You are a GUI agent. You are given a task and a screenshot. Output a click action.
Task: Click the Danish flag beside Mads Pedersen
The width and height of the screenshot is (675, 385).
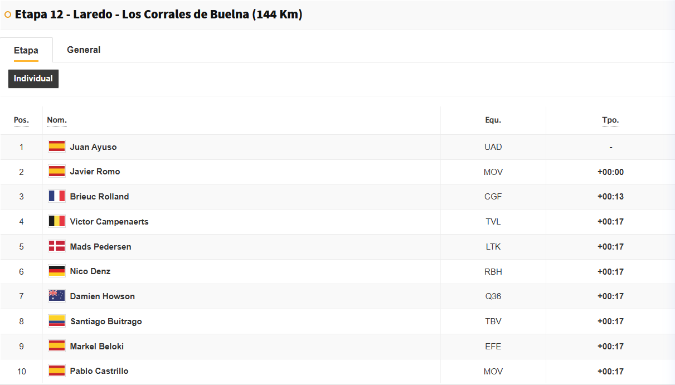point(57,246)
